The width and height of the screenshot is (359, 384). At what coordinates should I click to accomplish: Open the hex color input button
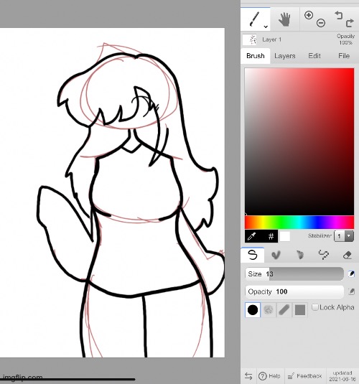click(271, 236)
